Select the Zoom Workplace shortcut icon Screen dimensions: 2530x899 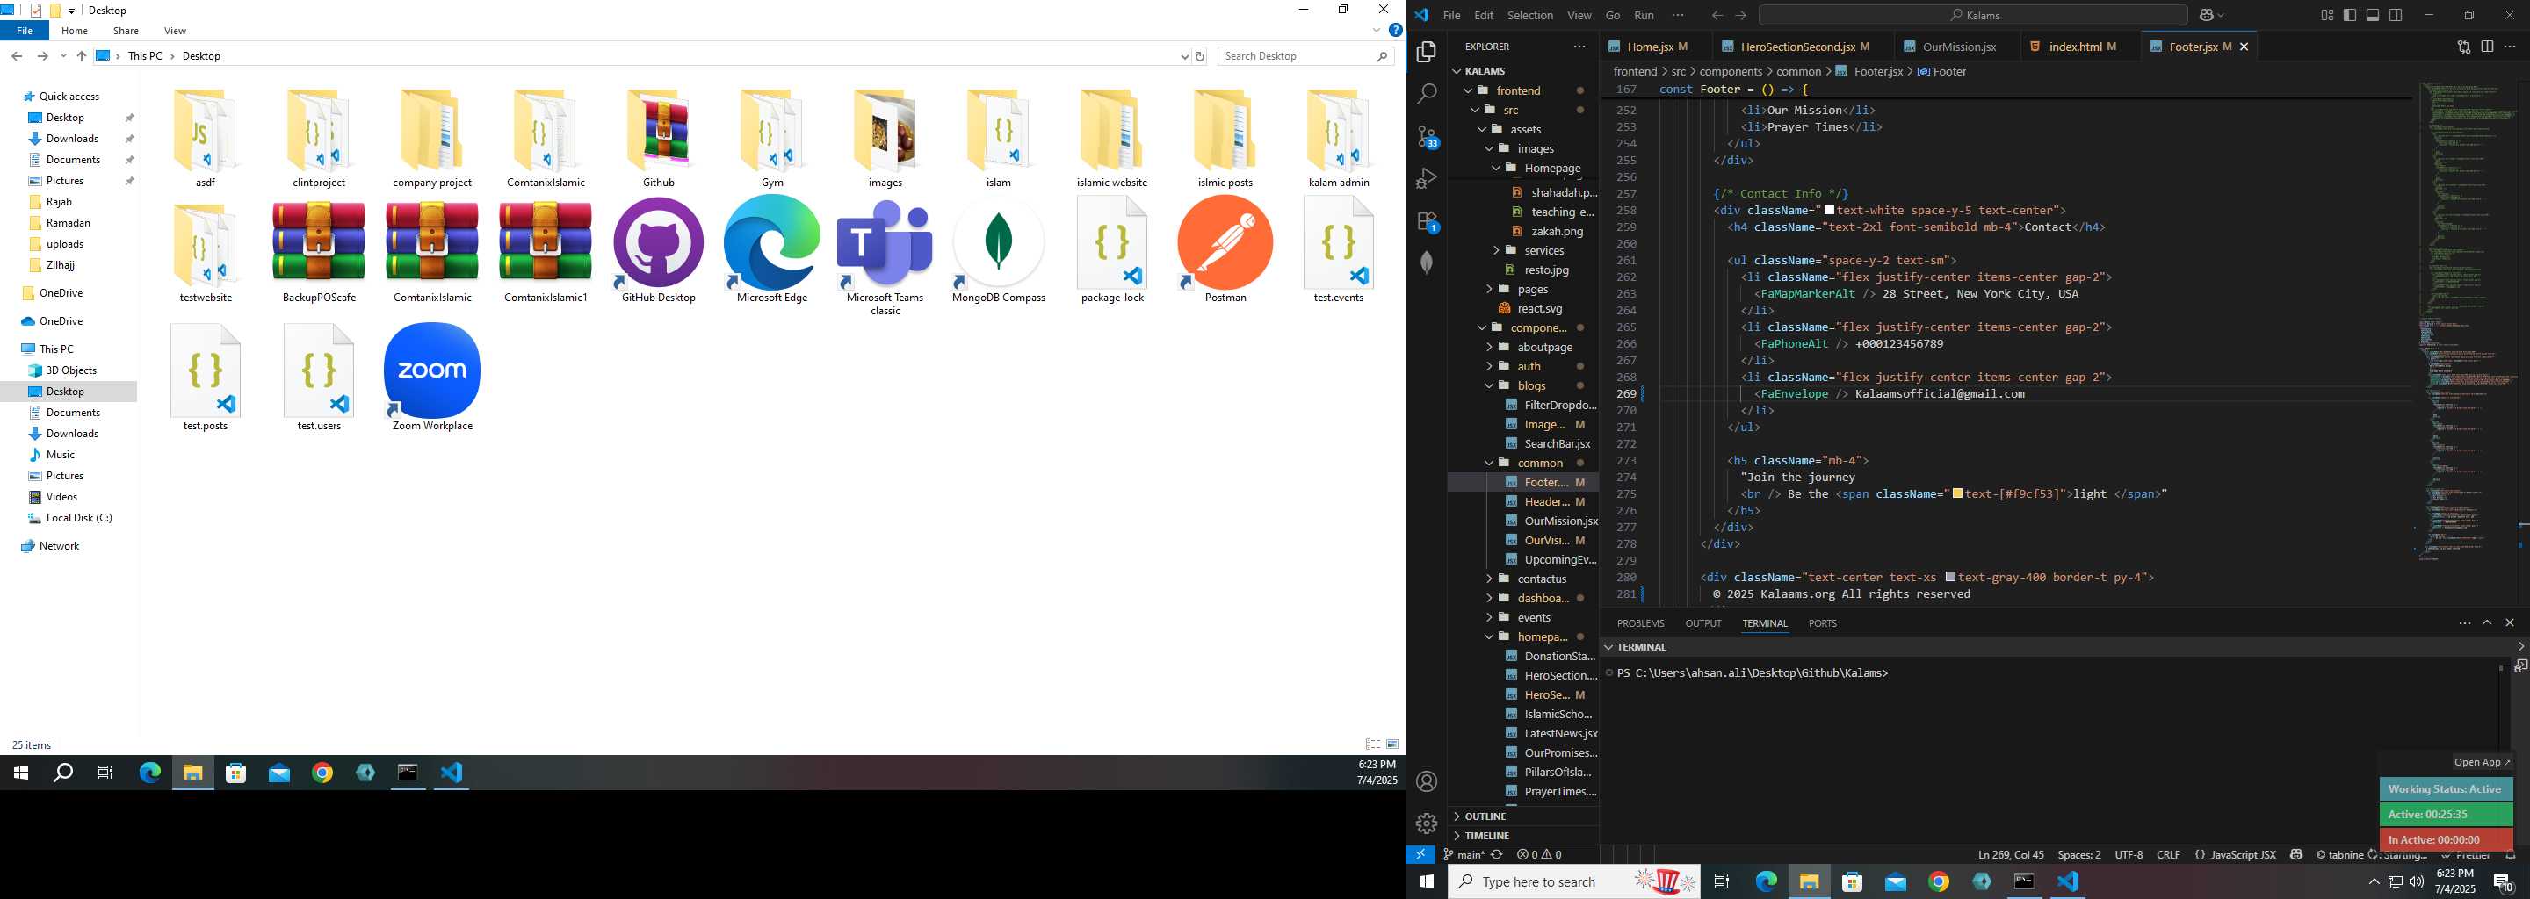(x=432, y=377)
